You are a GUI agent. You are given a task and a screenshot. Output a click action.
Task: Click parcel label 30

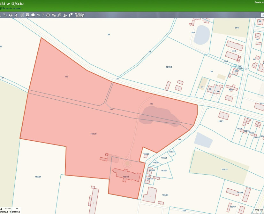[x=149, y=52]
